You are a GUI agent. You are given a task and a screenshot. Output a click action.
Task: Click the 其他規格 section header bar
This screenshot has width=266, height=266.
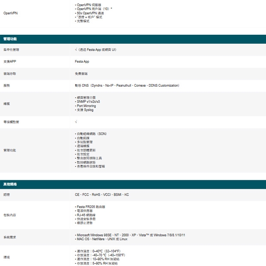coord(133,184)
